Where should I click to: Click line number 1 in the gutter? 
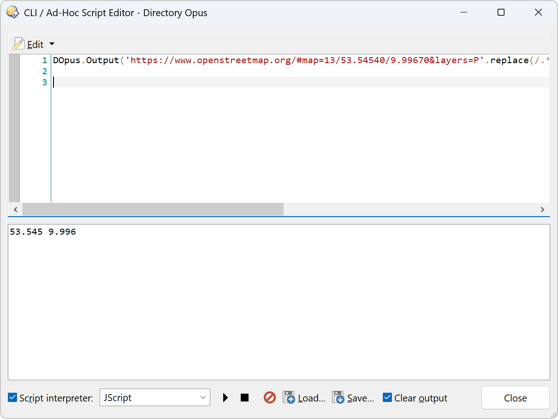[x=45, y=60]
